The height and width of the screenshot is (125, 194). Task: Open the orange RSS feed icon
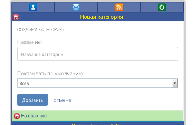pos(119,7)
